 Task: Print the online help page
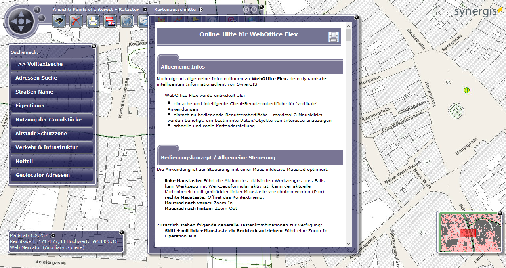tap(334, 37)
